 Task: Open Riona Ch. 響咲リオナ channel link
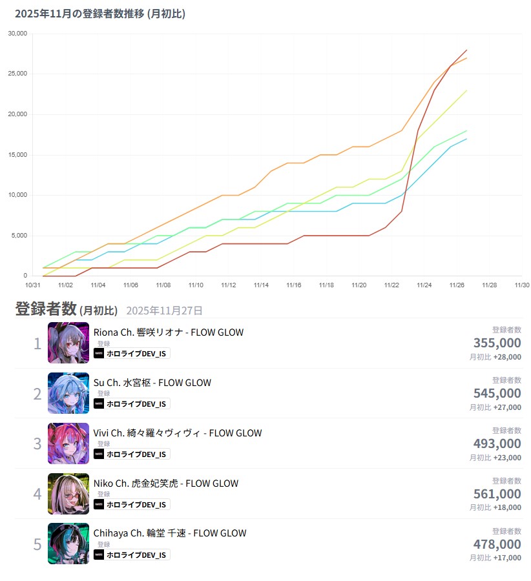click(x=169, y=332)
